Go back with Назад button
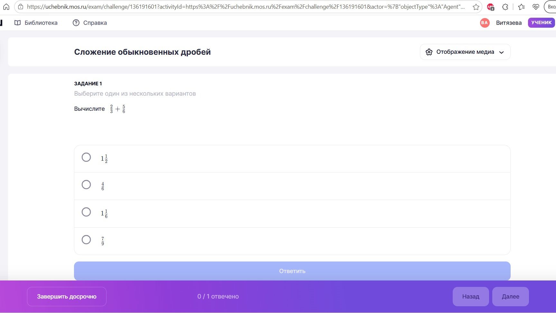Image resolution: width=556 pixels, height=313 pixels. pyautogui.click(x=471, y=297)
